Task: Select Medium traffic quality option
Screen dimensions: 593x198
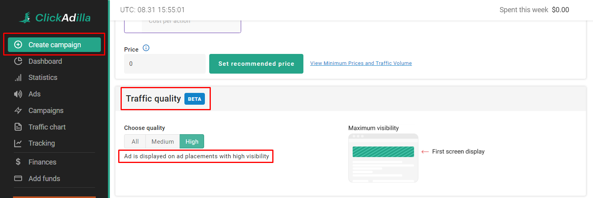Action: coord(163,142)
